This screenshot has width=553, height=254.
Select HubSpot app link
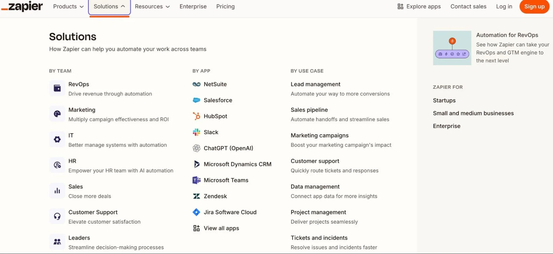(215, 116)
